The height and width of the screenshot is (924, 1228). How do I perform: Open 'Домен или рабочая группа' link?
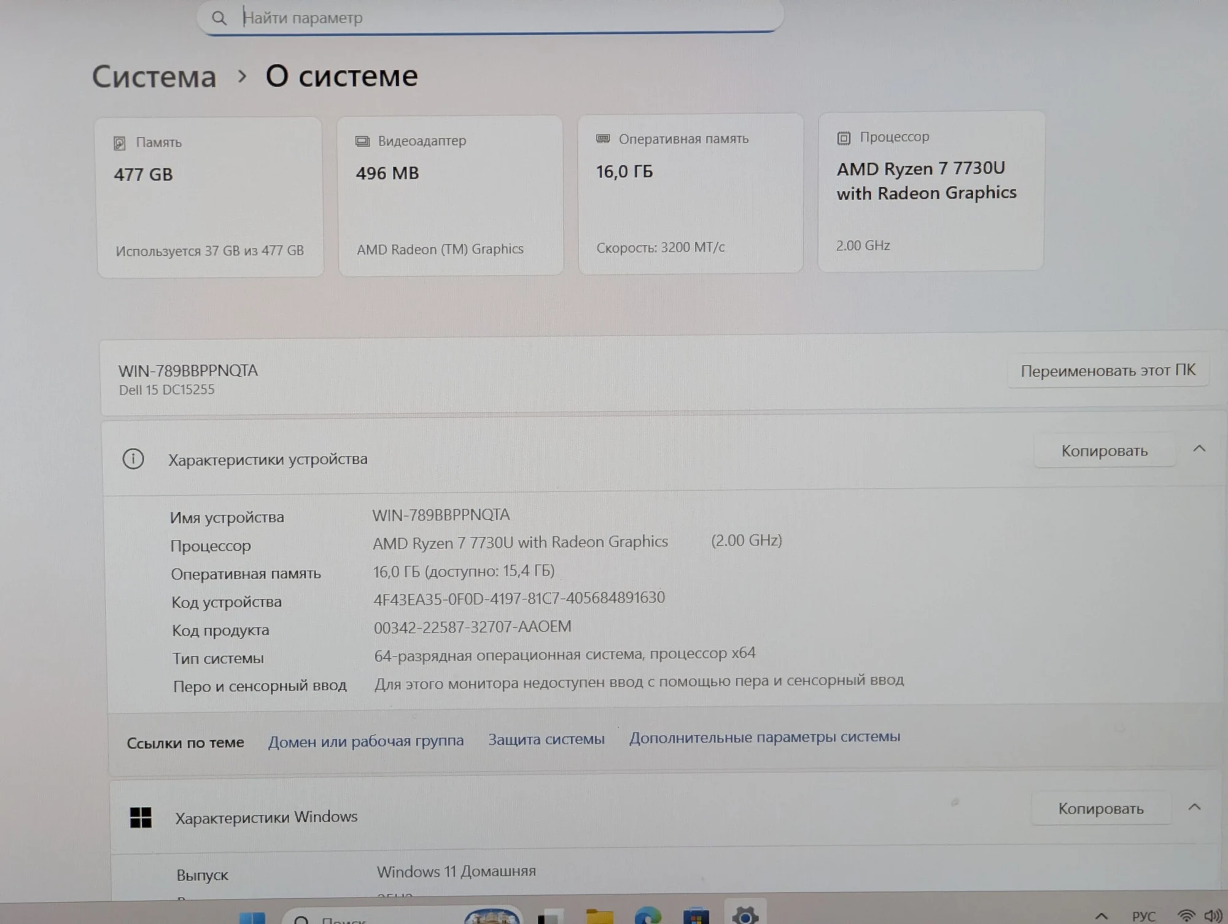tap(366, 741)
